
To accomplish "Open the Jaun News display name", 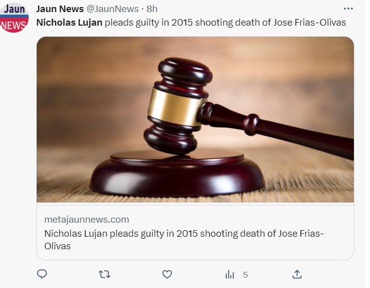I will tap(60, 9).
